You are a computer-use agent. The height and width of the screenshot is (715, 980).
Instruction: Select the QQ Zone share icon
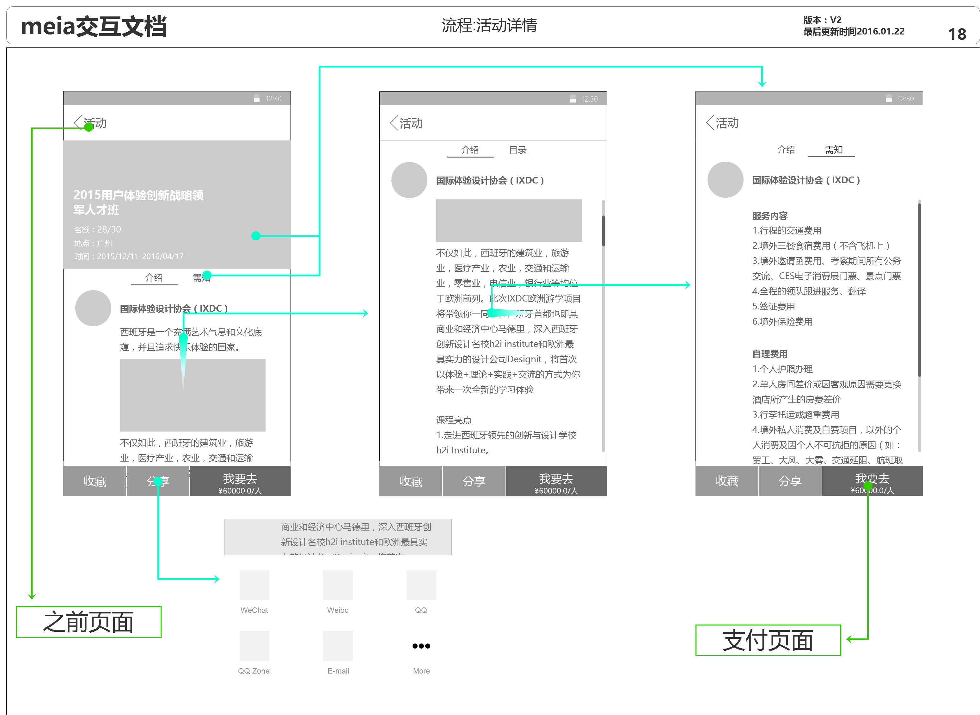tap(254, 646)
